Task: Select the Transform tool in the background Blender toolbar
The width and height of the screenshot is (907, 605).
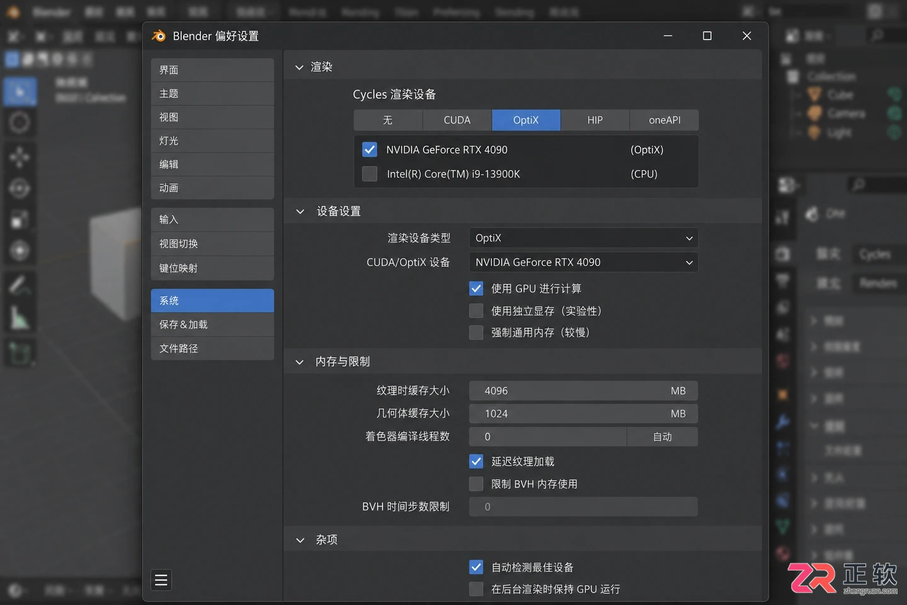Action: pos(20,251)
